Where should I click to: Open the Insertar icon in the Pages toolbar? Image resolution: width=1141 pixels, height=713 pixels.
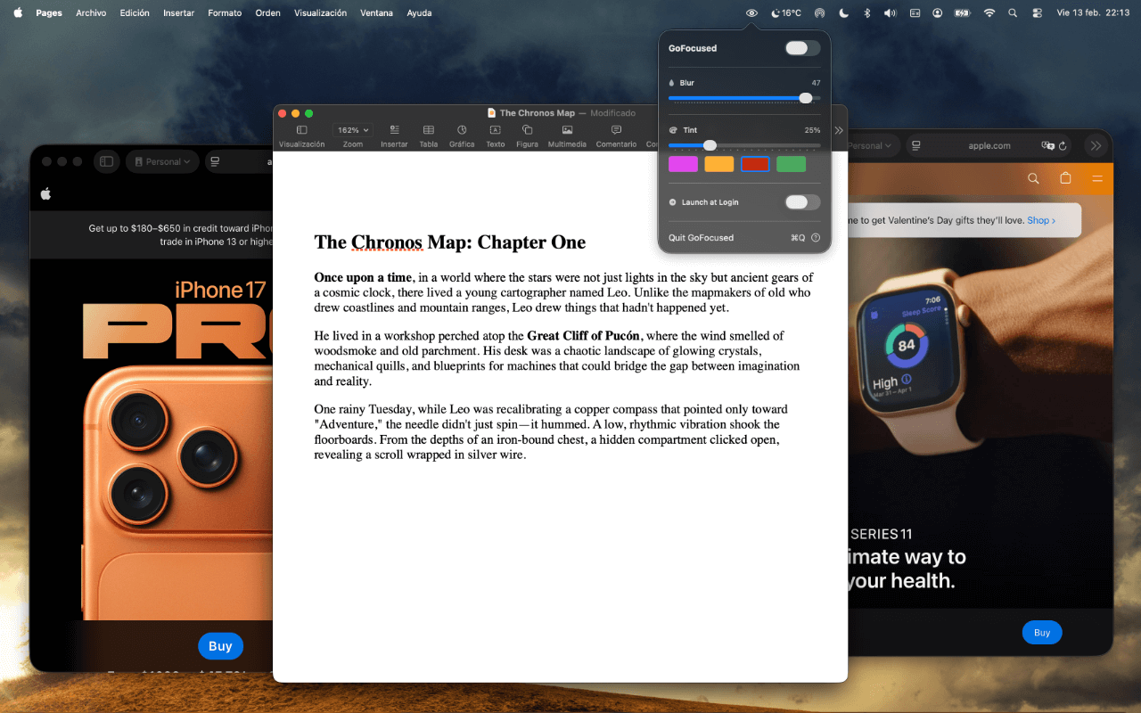coord(393,128)
